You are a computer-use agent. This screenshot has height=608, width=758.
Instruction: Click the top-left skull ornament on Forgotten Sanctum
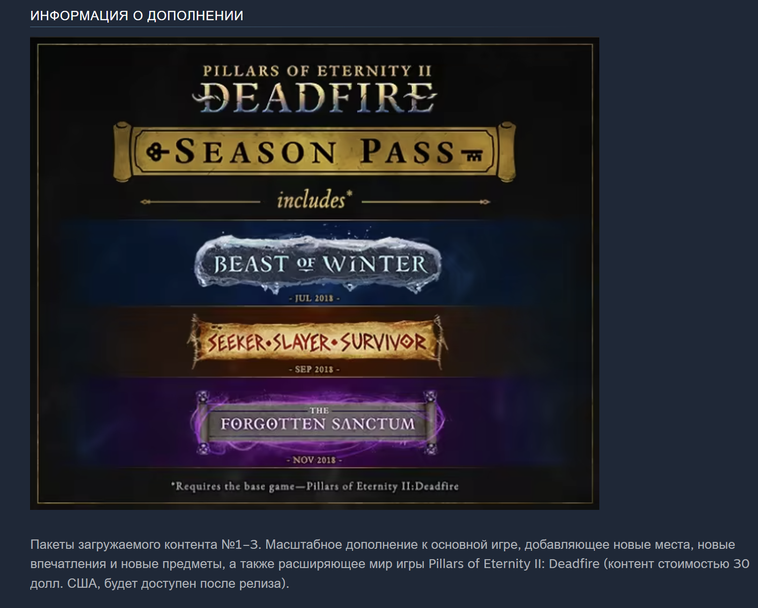point(203,397)
